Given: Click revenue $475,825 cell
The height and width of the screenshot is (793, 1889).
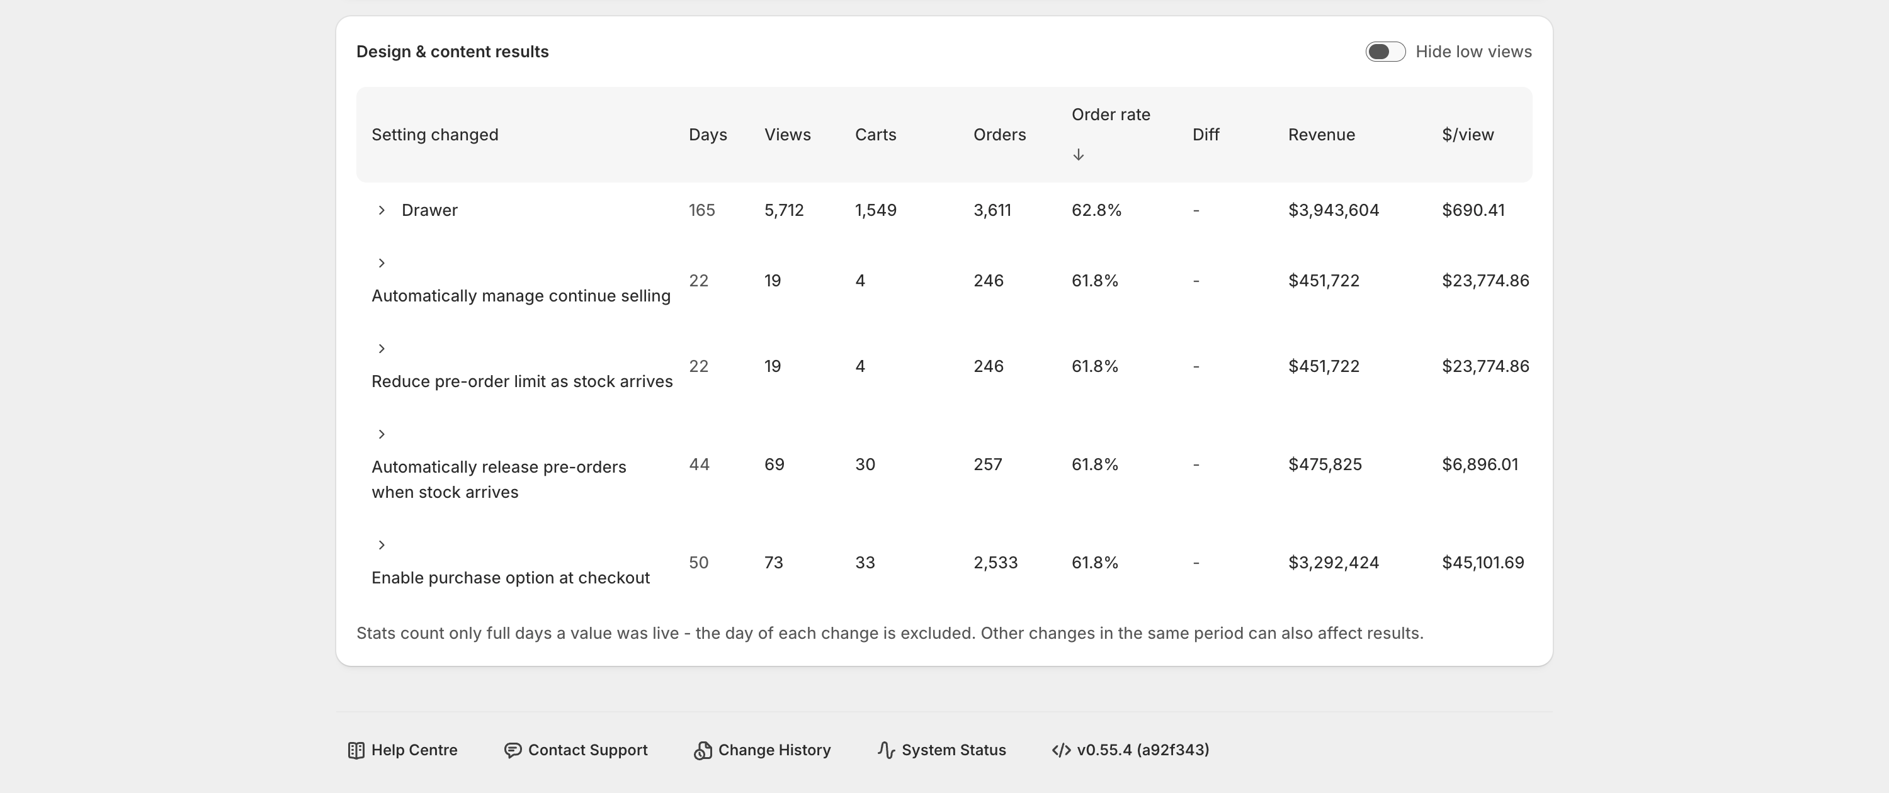Looking at the screenshot, I should click(1325, 464).
